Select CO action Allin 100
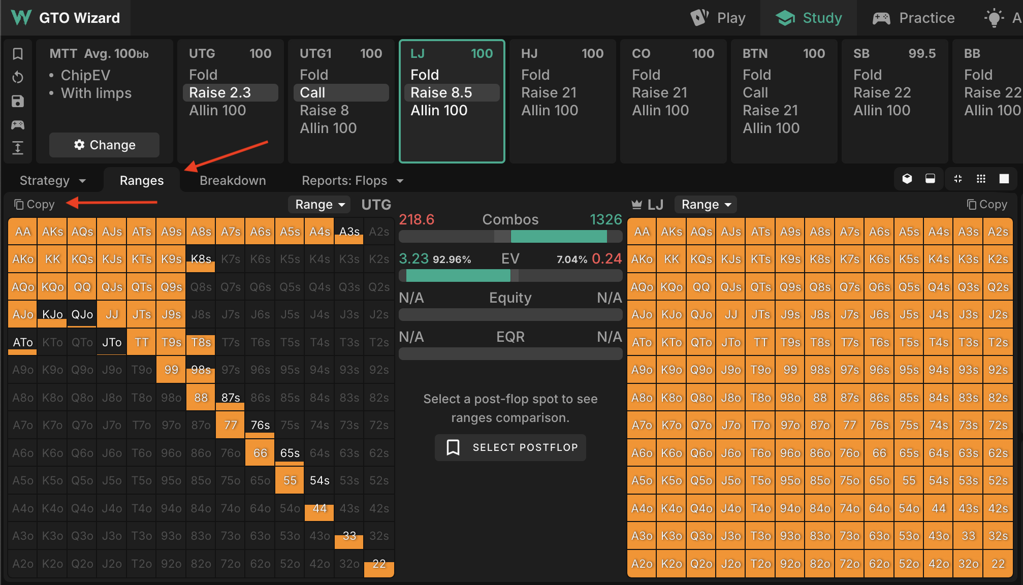Screen dimensions: 1023x585 660,111
